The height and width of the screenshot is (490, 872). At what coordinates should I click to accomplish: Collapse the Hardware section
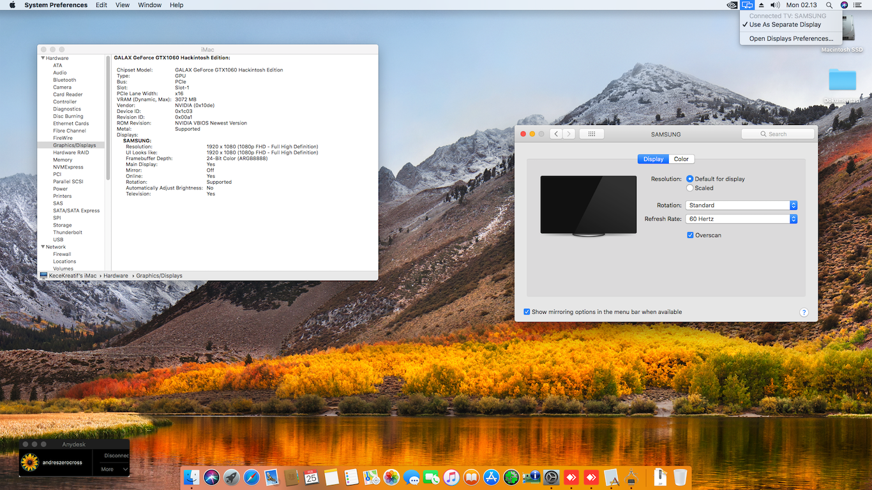point(43,58)
